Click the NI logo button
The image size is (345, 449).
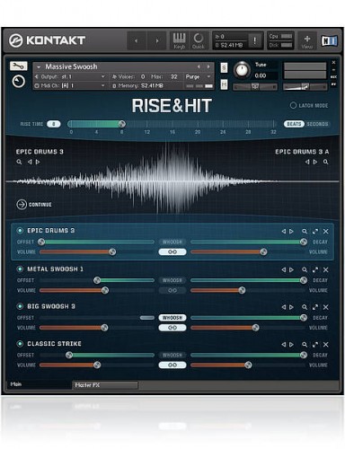pos(330,40)
